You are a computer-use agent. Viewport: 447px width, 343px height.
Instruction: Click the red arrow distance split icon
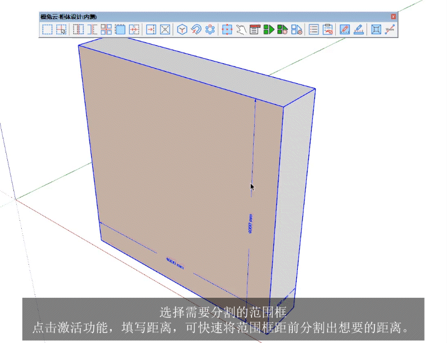151,30
